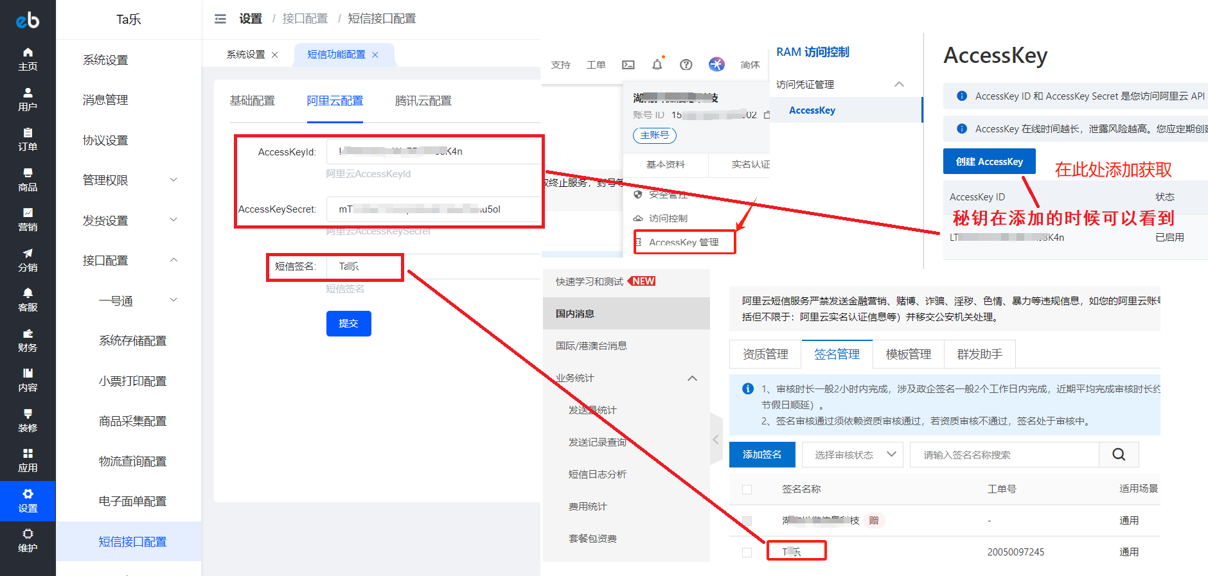This screenshot has height=576, width=1208.
Task: Check the first signature row checkbox
Action: coord(747,521)
